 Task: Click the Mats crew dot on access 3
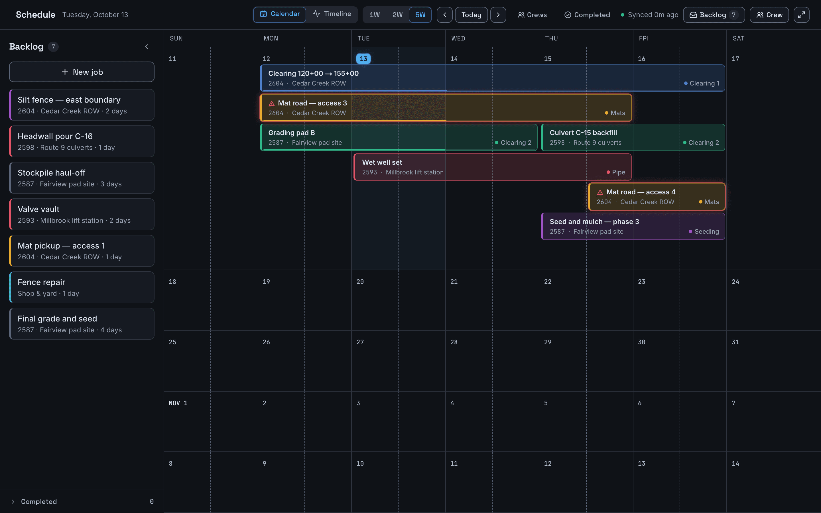click(607, 113)
